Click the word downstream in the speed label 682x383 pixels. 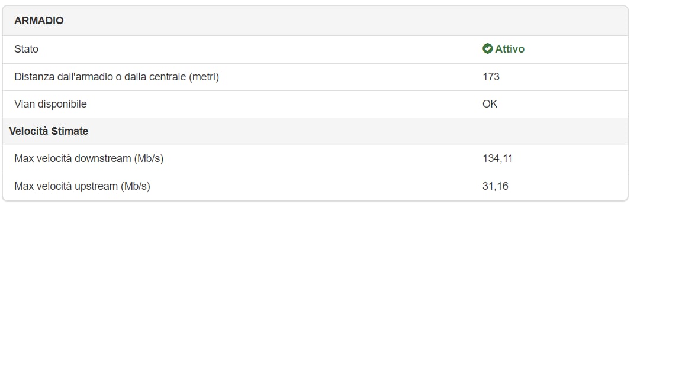click(102, 158)
